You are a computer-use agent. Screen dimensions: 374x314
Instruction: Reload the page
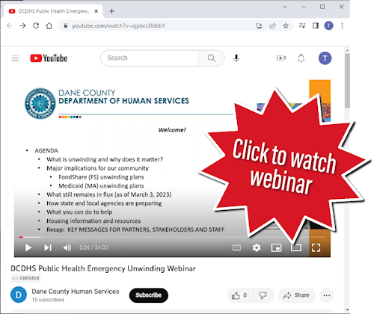click(36, 25)
